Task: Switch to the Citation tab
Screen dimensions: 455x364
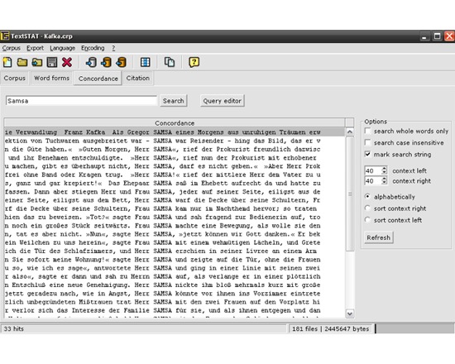Action: click(138, 78)
